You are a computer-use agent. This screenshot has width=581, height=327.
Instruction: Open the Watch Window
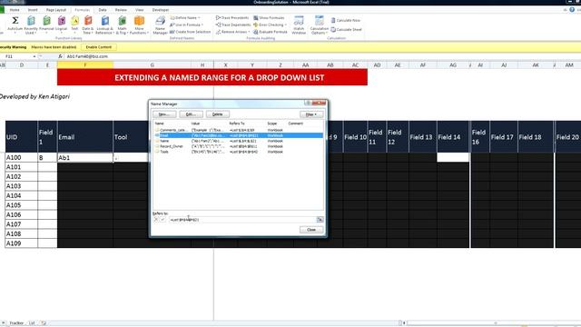coord(299,25)
